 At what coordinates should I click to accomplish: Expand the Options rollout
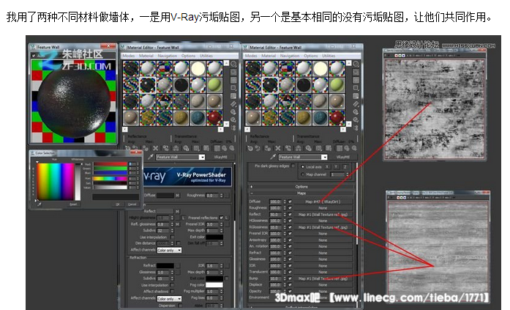pos(301,187)
